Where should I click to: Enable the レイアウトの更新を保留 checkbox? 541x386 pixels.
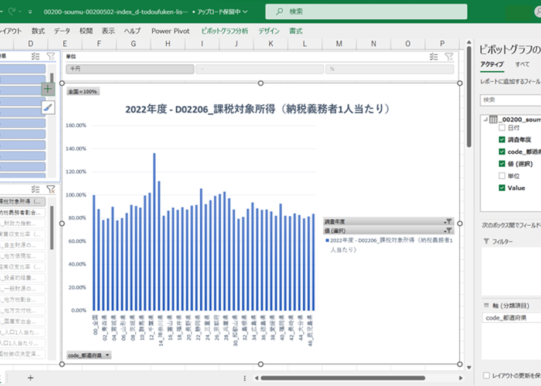tap(487, 375)
